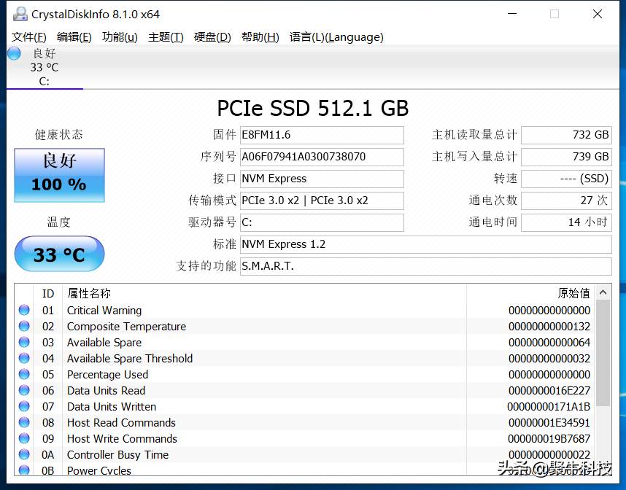This screenshot has height=490, width=626.
Task: Click the Composite Temperature status orb
Action: (24, 327)
